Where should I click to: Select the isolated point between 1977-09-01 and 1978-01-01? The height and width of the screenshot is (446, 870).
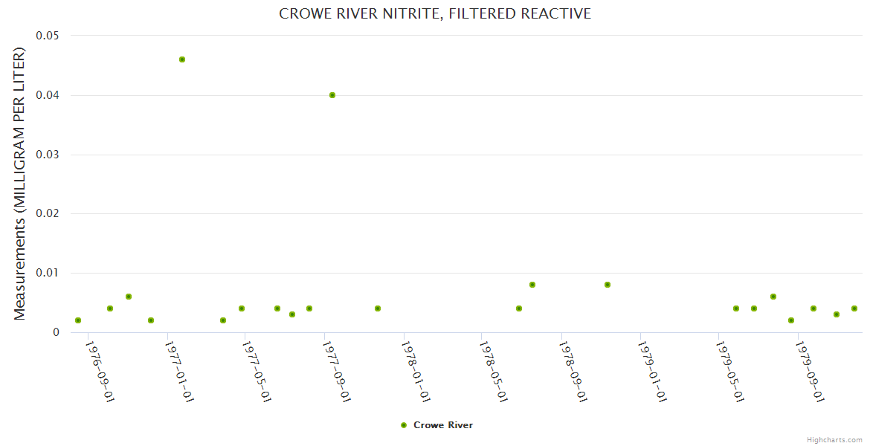pos(378,308)
